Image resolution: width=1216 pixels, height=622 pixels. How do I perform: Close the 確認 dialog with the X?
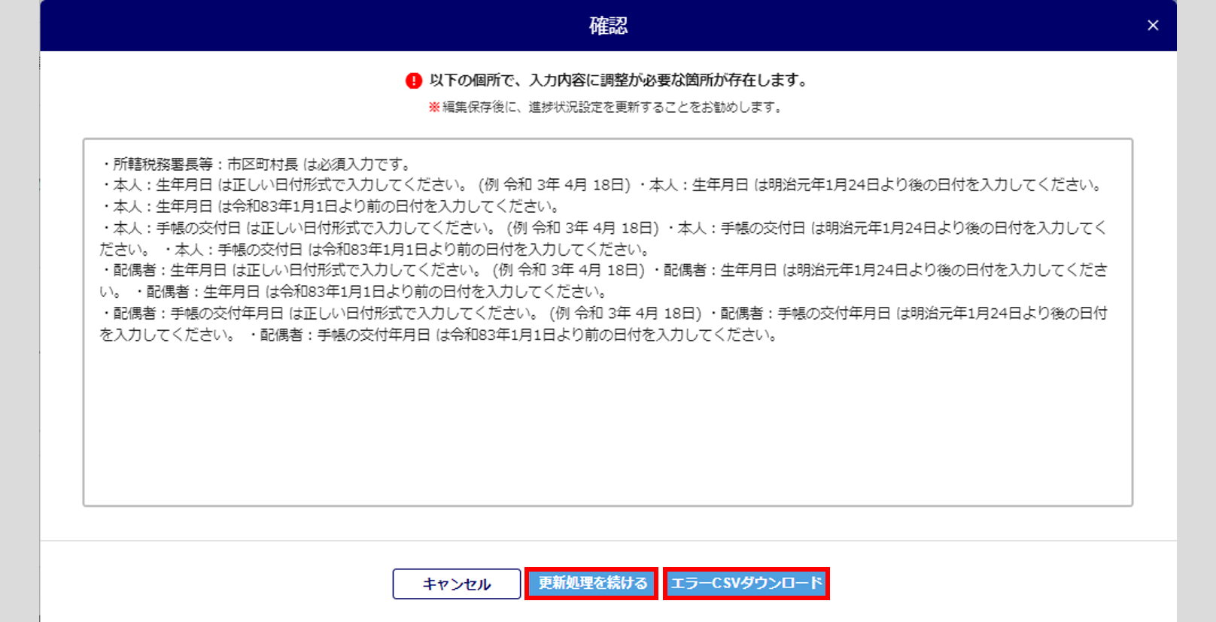tap(1153, 26)
